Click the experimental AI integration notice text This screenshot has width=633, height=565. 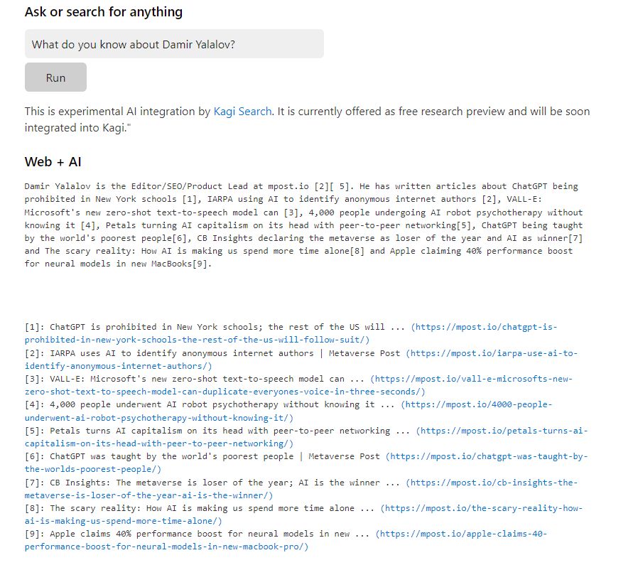[x=307, y=119]
